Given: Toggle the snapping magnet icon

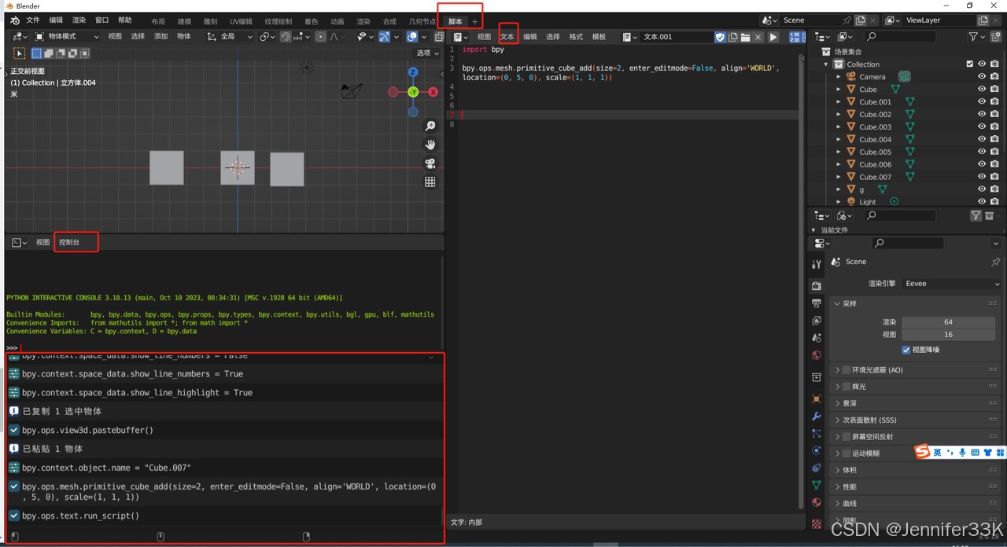Looking at the screenshot, I should [x=286, y=37].
